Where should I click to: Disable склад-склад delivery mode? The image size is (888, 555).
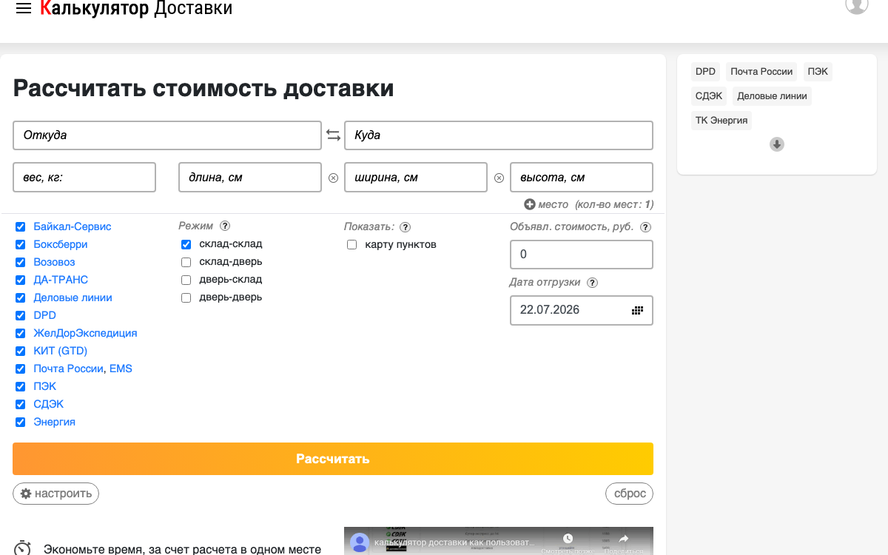186,244
